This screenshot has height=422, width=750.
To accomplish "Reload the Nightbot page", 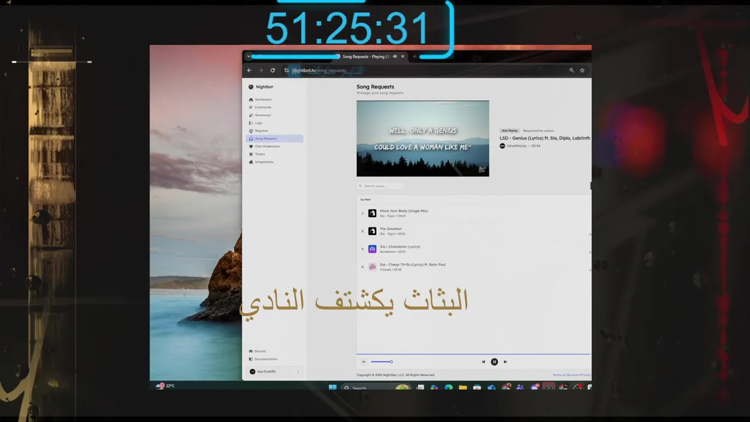I will tap(272, 70).
